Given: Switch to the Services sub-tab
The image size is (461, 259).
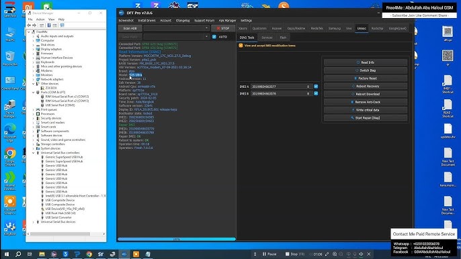Looking at the screenshot, I should pyautogui.click(x=267, y=38).
